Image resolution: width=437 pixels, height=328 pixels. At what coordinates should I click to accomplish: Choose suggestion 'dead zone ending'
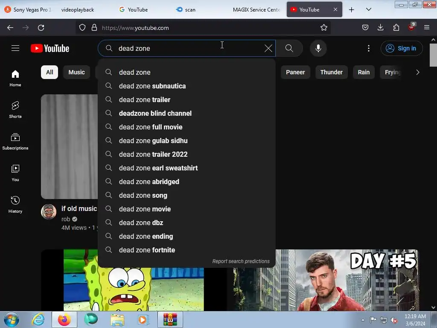pyautogui.click(x=187, y=236)
